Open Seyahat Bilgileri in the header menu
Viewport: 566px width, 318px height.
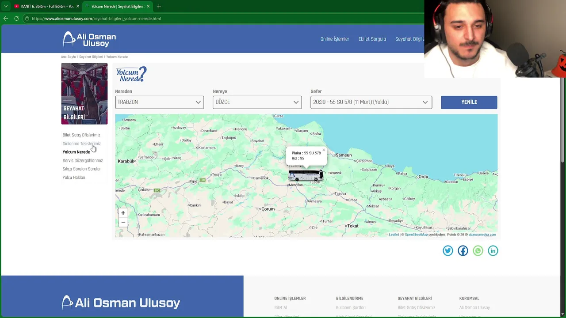[409, 39]
